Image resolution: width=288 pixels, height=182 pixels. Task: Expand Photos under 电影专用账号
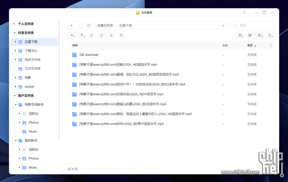point(19,123)
